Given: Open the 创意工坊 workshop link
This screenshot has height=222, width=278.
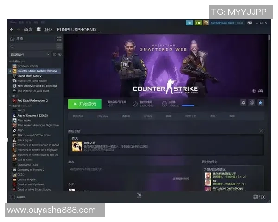Looking at the screenshot, I should click(190, 116).
